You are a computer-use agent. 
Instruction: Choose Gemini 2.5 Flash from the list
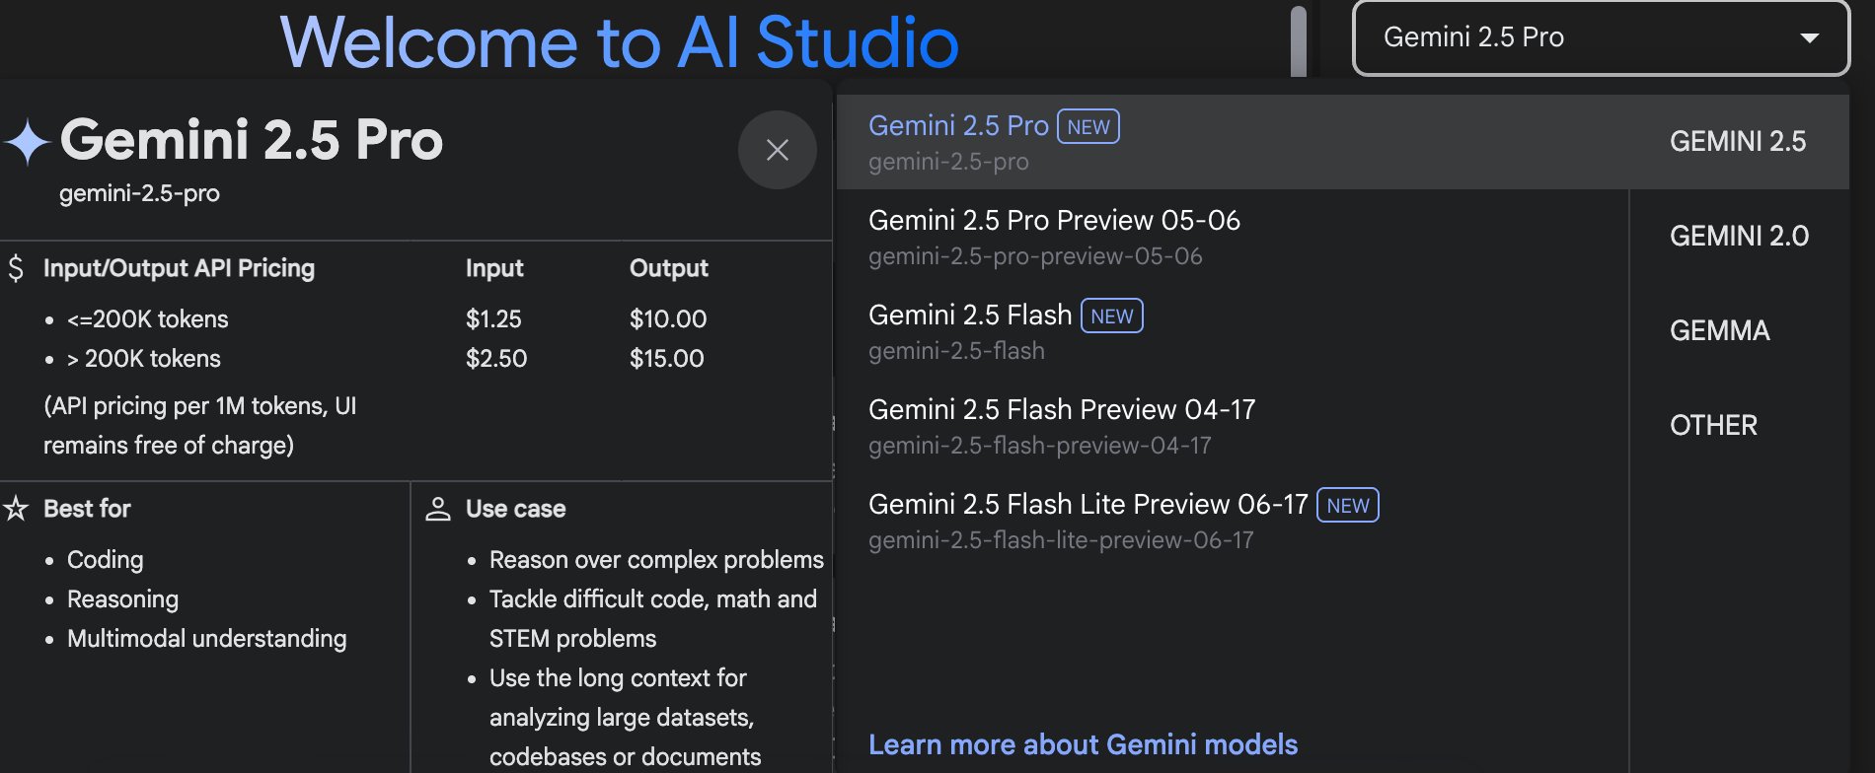(1233, 331)
